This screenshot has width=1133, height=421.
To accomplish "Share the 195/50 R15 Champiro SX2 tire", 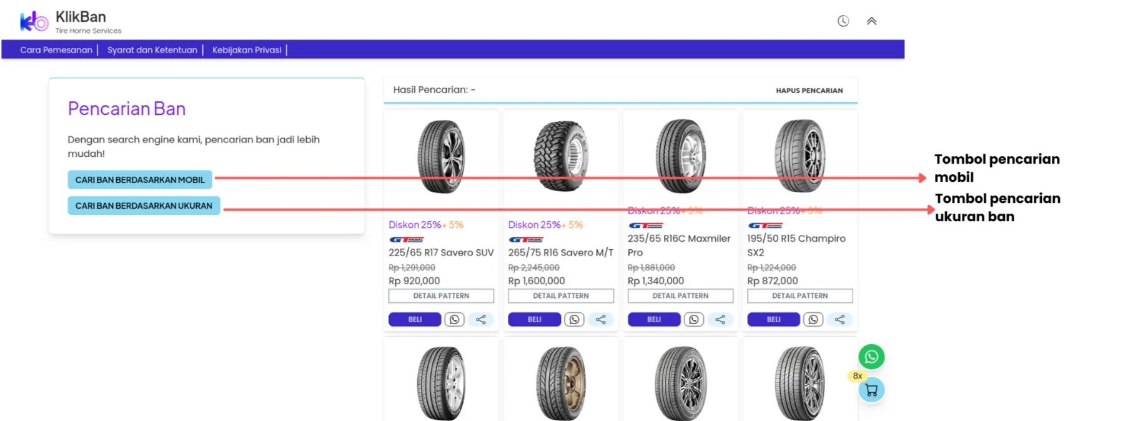I will click(x=839, y=319).
